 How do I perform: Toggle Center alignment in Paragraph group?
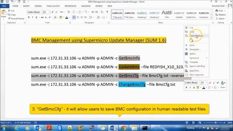(78, 17)
